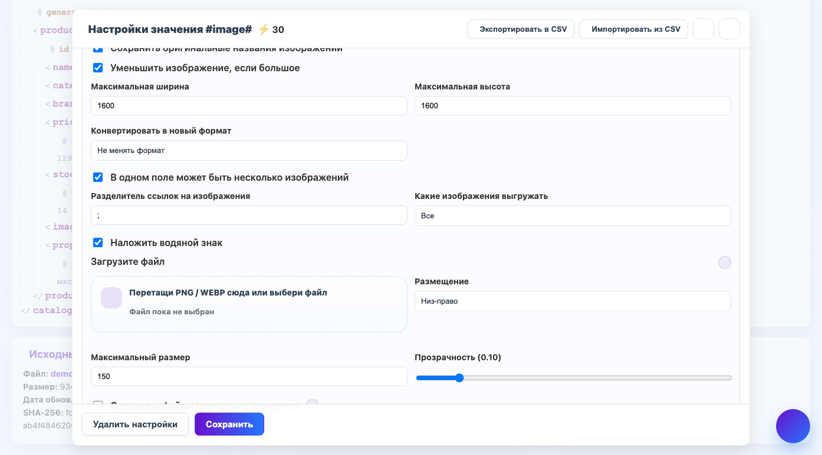Click the purple upload icon in drop zone
822x455 pixels.
click(111, 298)
